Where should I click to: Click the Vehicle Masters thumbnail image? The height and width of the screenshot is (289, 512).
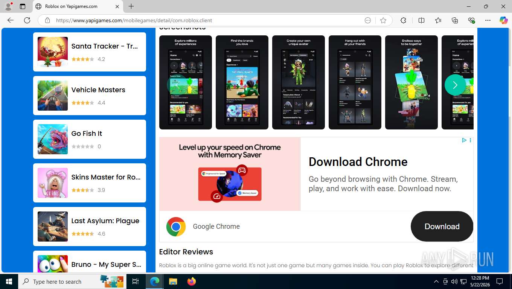click(53, 96)
